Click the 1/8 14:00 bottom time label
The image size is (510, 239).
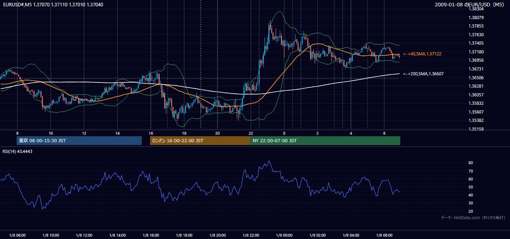click(117, 235)
